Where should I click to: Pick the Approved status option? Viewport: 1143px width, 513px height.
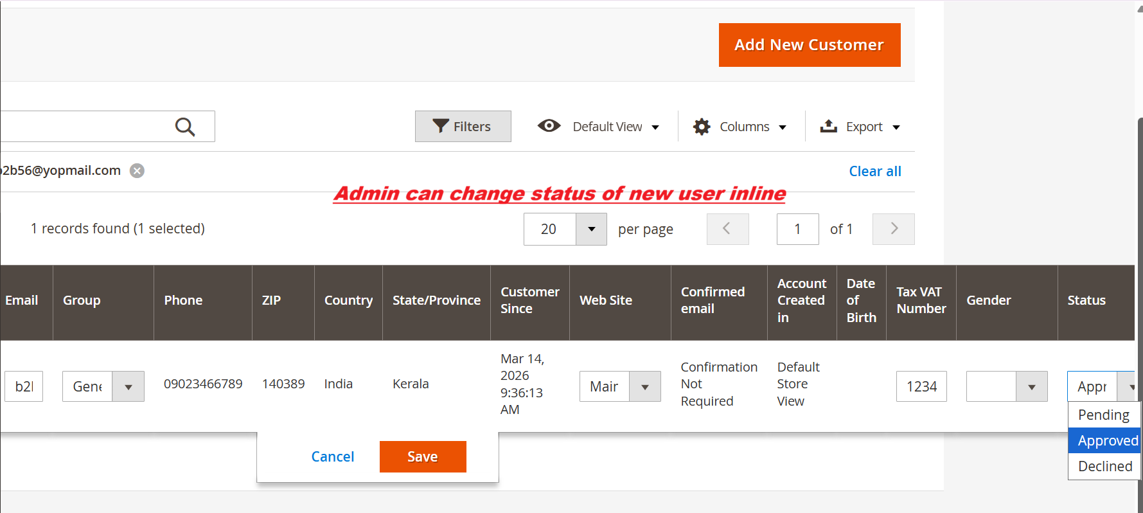[x=1107, y=440]
